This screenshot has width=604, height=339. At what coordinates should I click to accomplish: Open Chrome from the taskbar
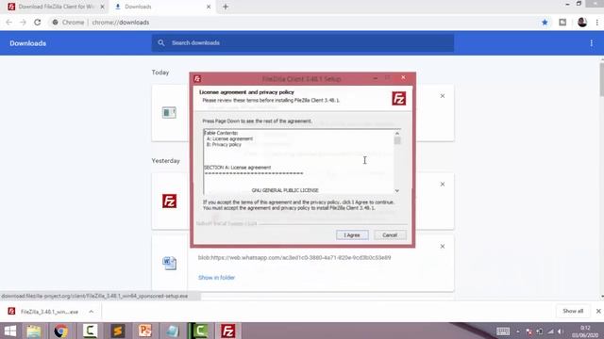coord(60,331)
